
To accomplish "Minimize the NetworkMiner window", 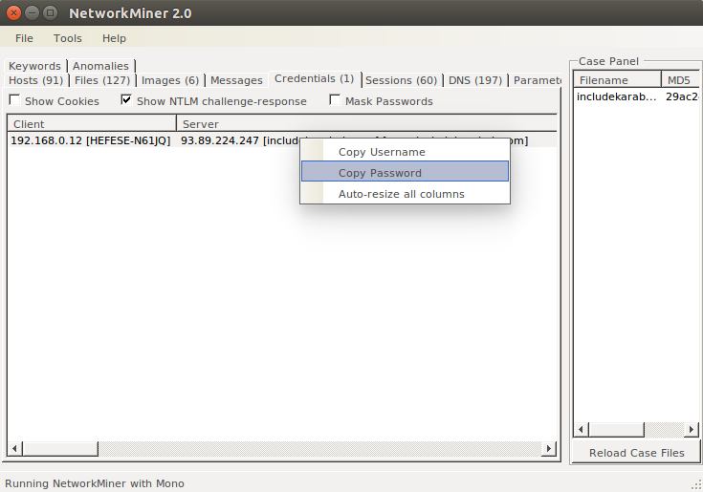I will click(x=32, y=13).
